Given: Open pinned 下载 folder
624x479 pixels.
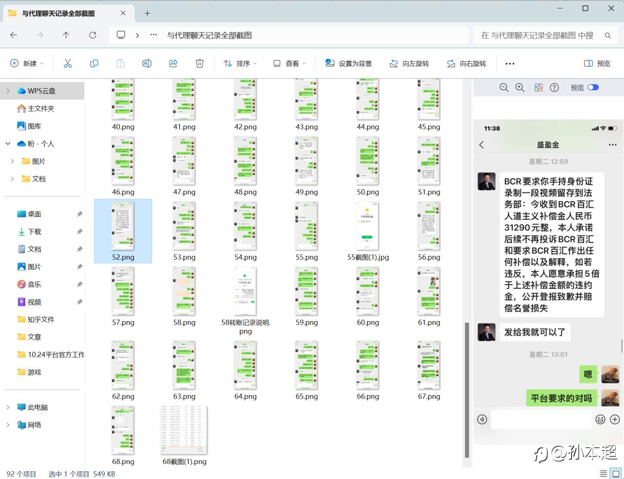Looking at the screenshot, I should 29,231.
